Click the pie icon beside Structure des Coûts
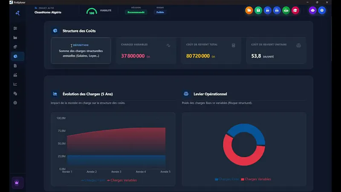Viewport: 341px width, 192px height. click(55, 31)
